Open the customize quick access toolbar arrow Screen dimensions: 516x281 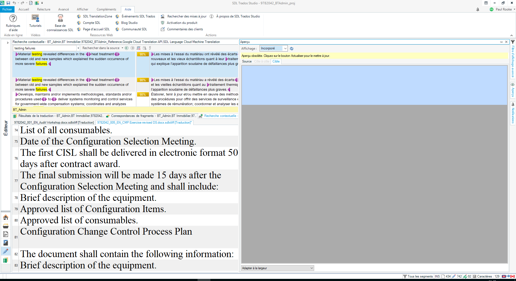42,3
